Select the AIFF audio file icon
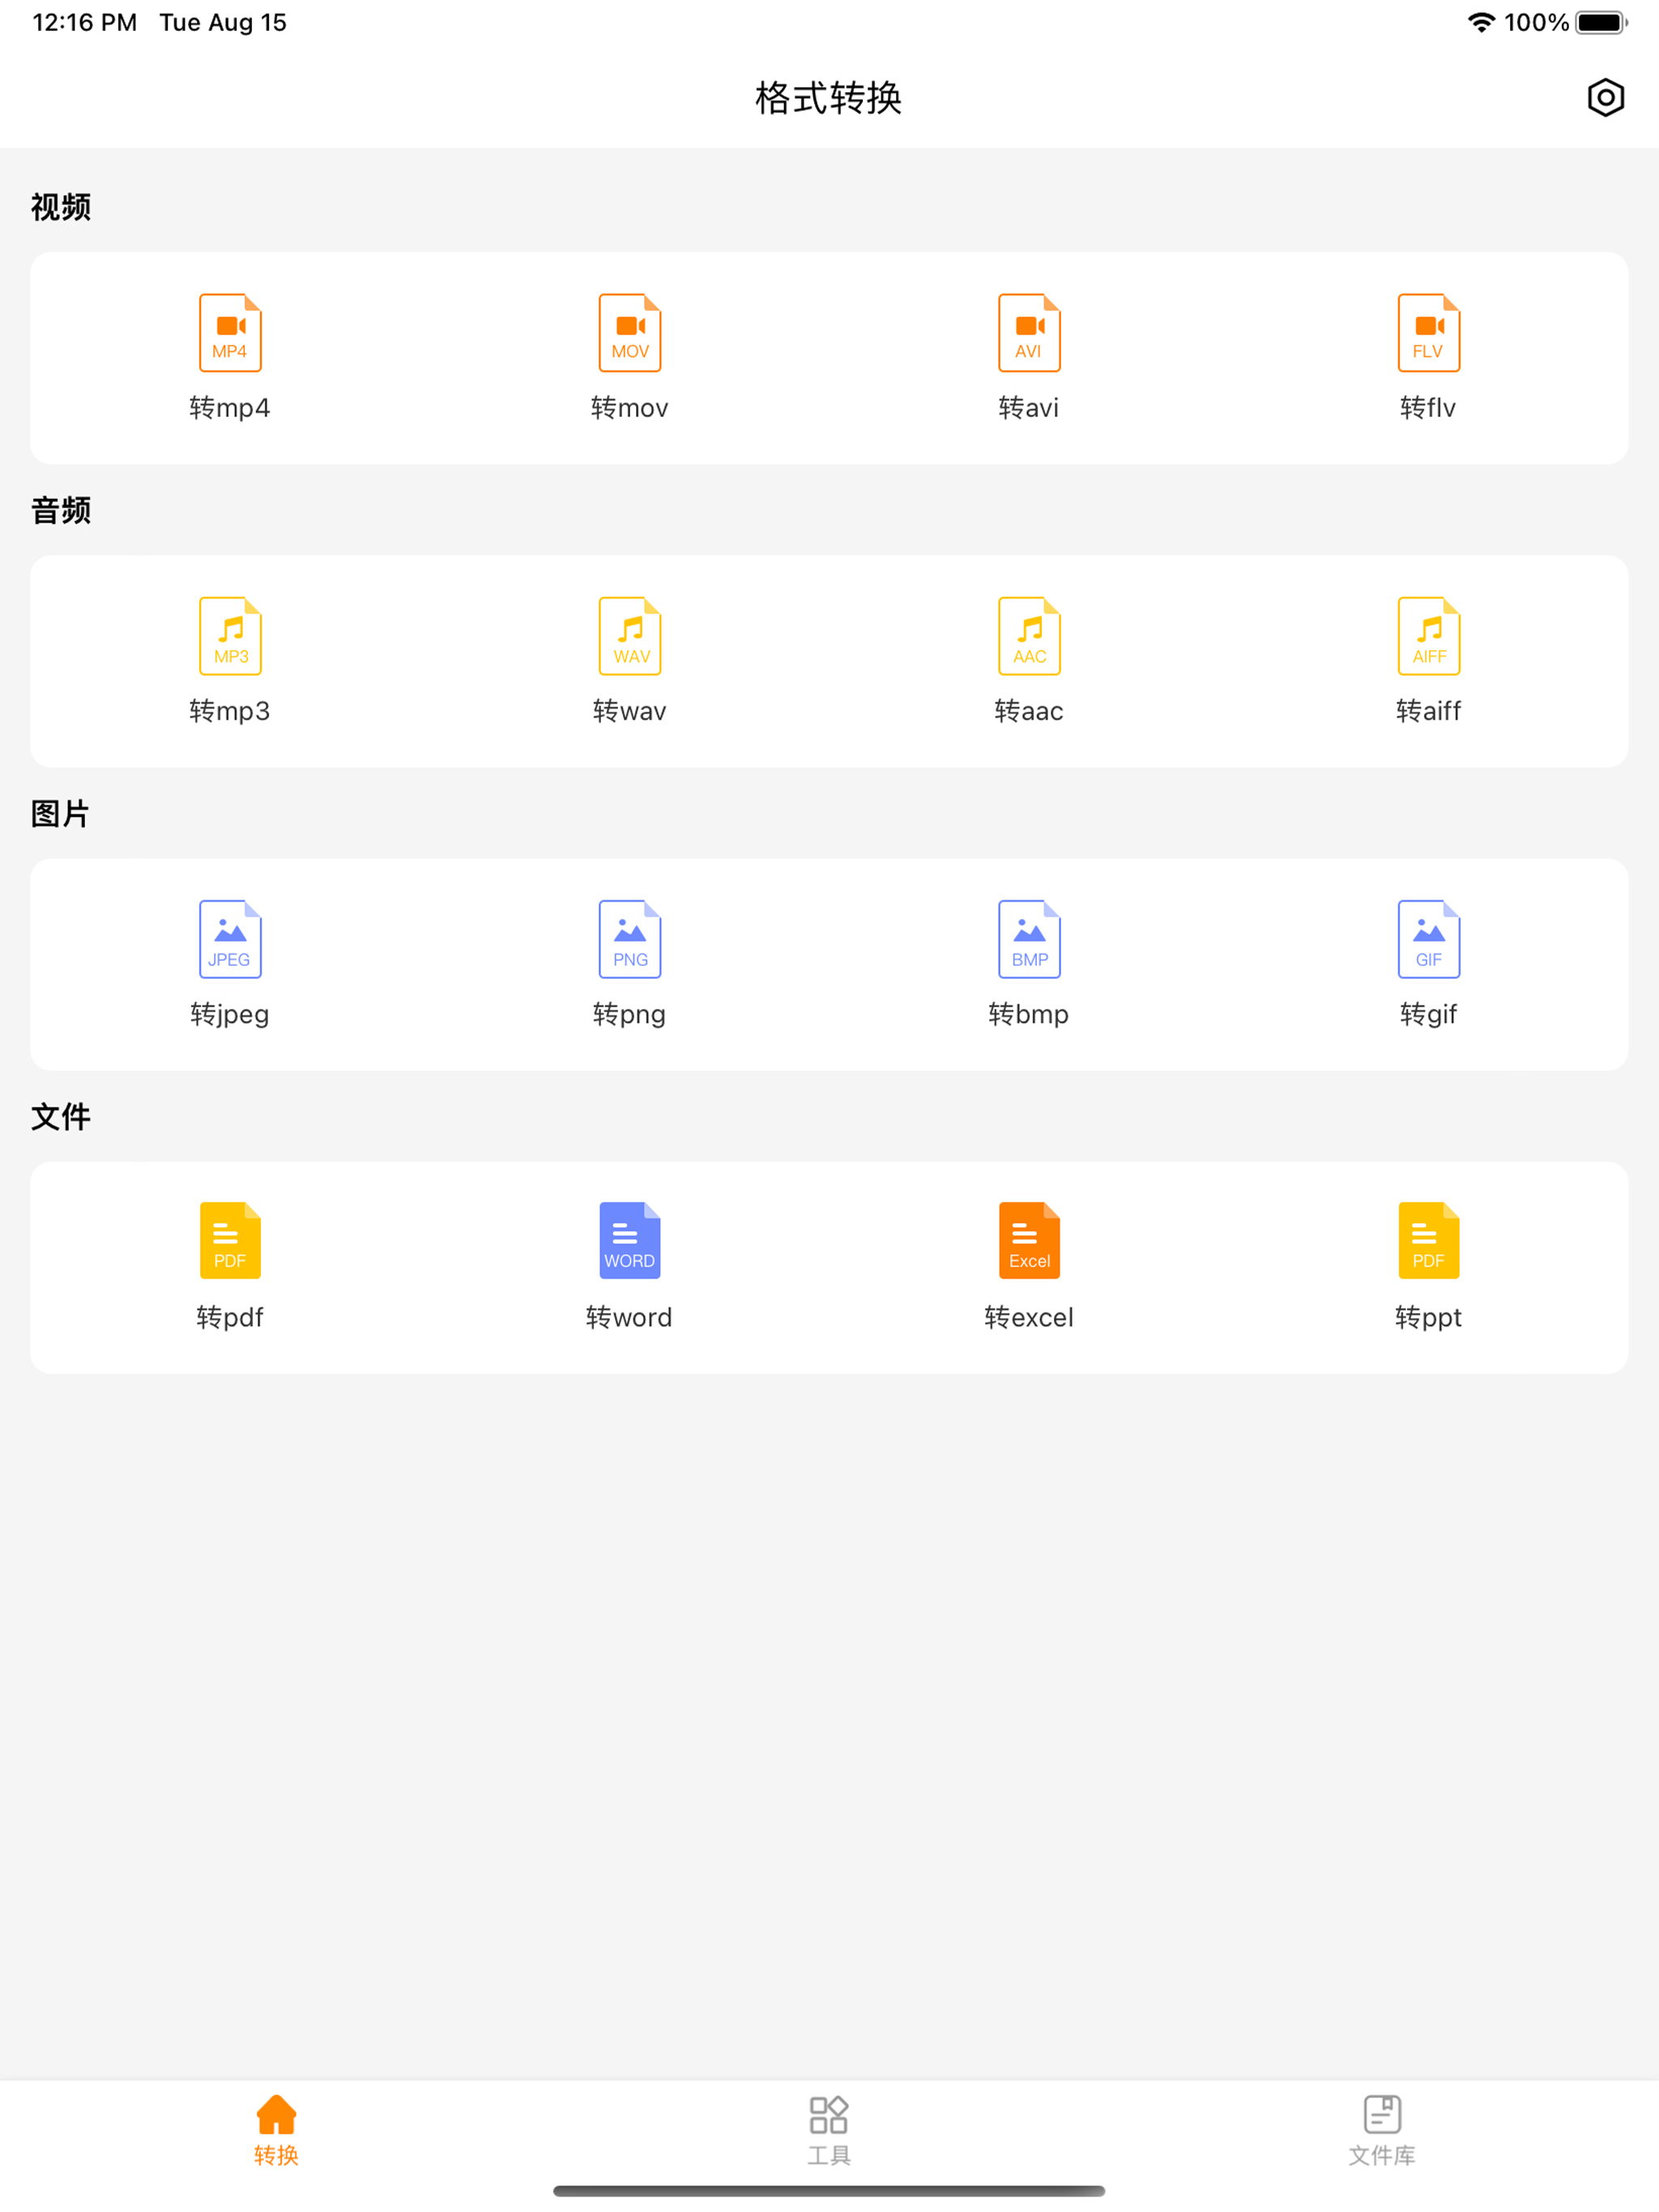Viewport: 1659px width, 2212px height. click(x=1428, y=636)
